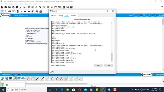Click inside the CLI terminal text area
The image size is (164, 92).
click(81, 42)
